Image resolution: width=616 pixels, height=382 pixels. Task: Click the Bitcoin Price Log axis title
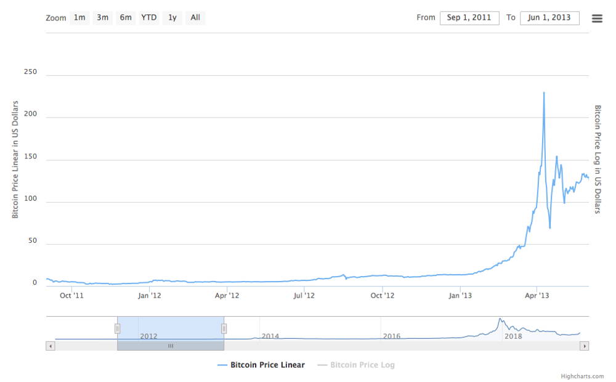click(598, 159)
